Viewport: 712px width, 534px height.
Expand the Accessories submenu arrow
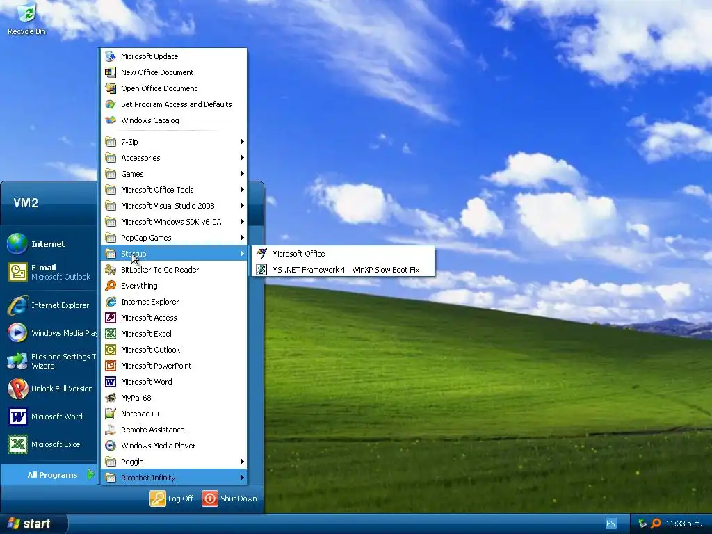pos(243,158)
